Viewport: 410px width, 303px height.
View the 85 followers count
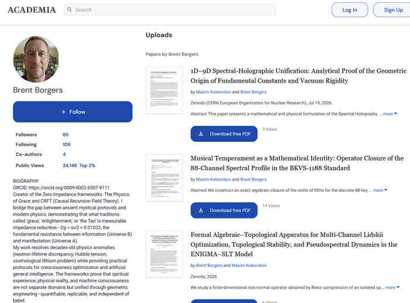66,134
